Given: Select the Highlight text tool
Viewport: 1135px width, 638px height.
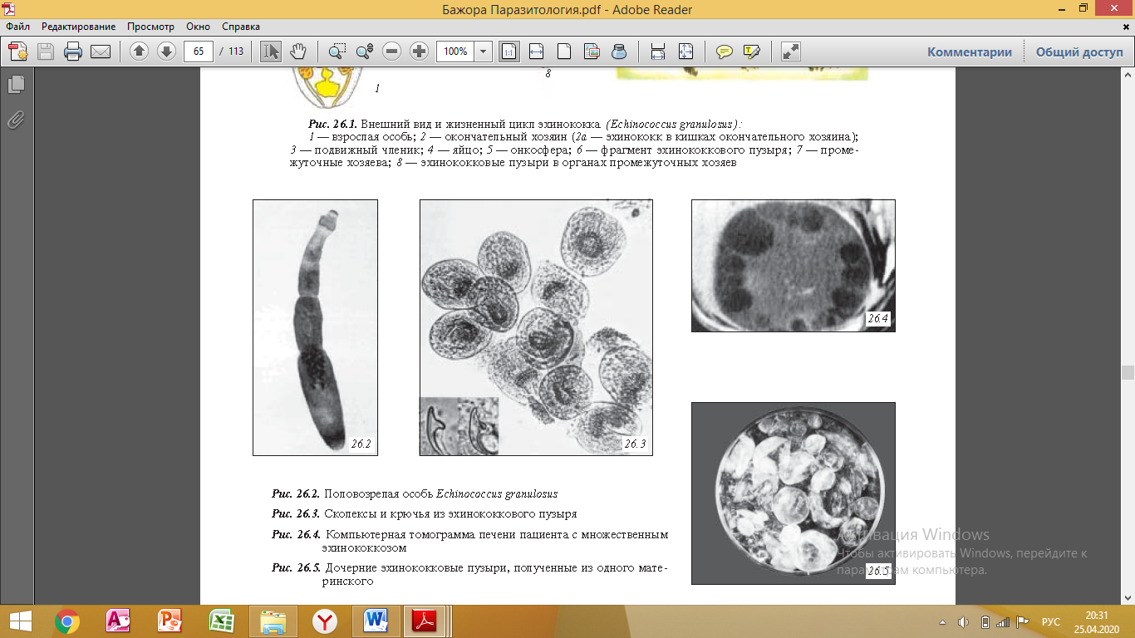Looking at the screenshot, I should (752, 52).
